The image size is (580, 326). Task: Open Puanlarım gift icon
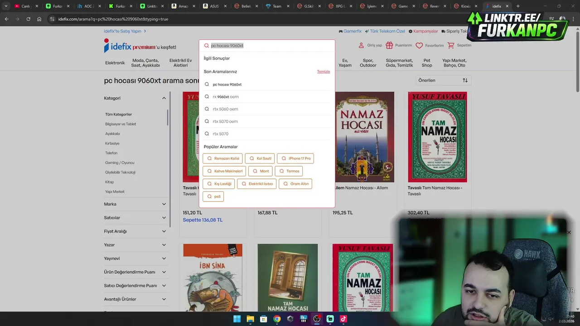pyautogui.click(x=389, y=45)
